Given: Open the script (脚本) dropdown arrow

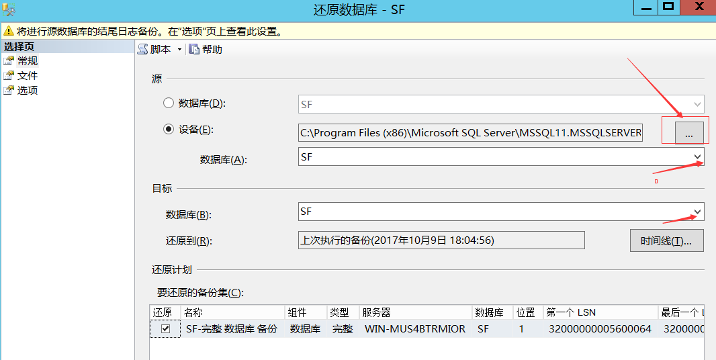Looking at the screenshot, I should pos(179,50).
